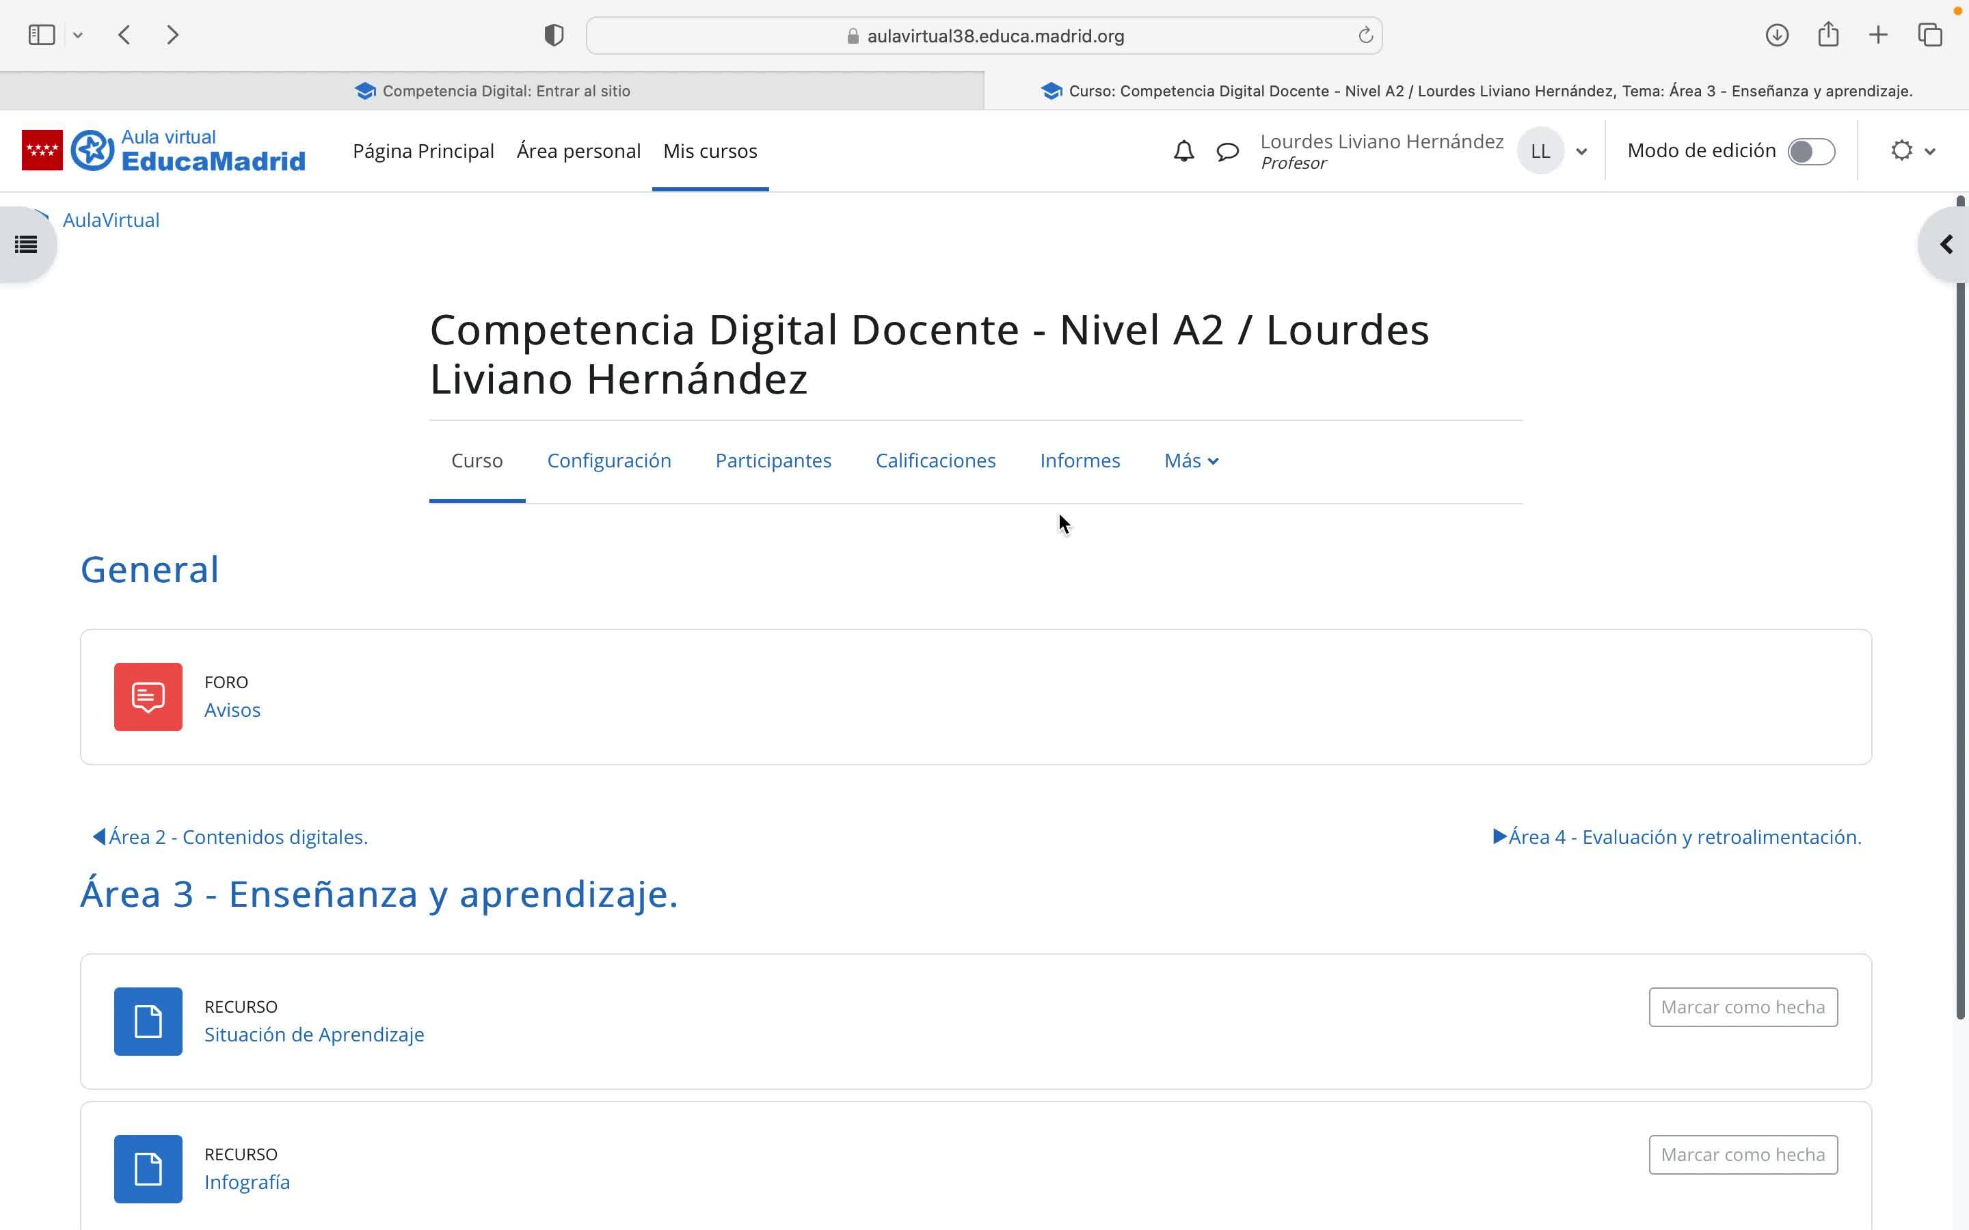Viewport: 1969px width, 1230px height.
Task: Expand the block drawer chevron on the right
Action: tap(1945, 244)
